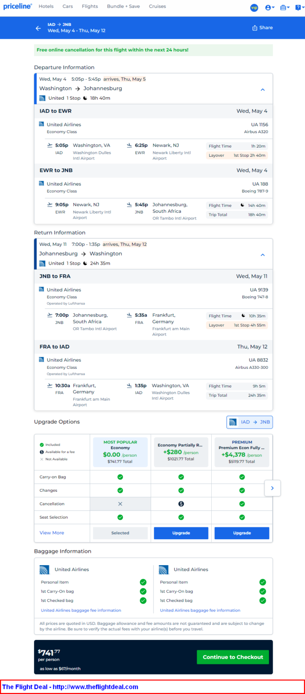This screenshot has height=694, width=305.
Task: Collapse the Departure Information details chevron
Action: (263, 90)
